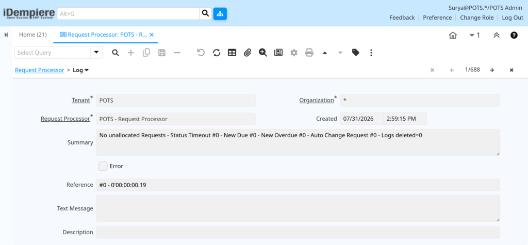The height and width of the screenshot is (245, 528).
Task: Click the global search magnifier button
Action: tap(205, 13)
